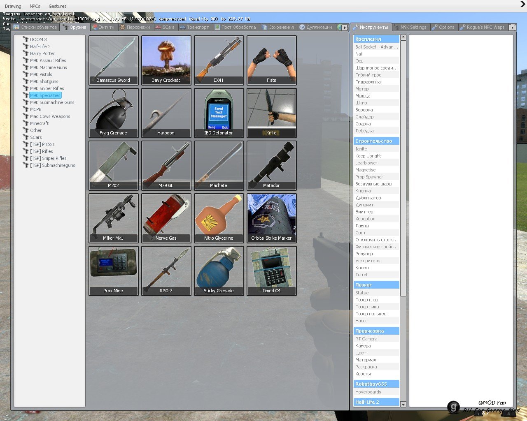Select the Nerve Gas canister icon

[166, 218]
